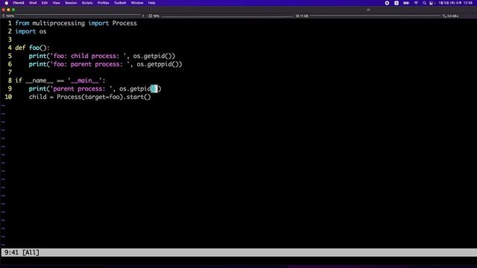Click the CPU usage status bar component
Image resolution: width=477 pixels, height=268 pixels.
tap(154, 16)
